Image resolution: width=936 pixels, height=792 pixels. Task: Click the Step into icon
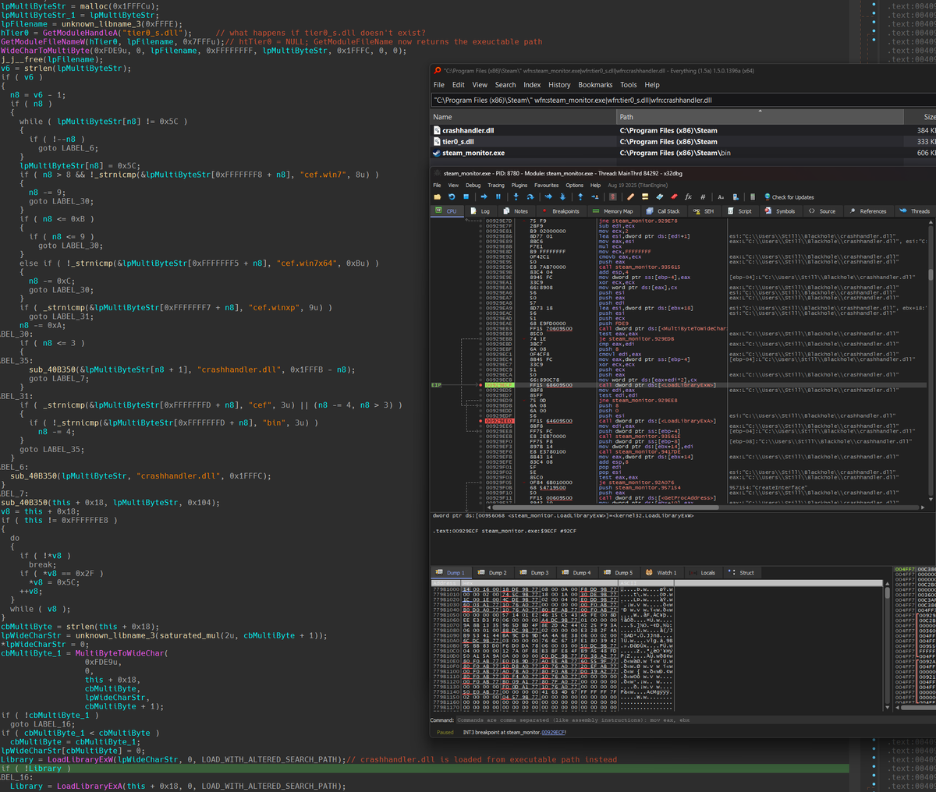pyautogui.click(x=516, y=196)
